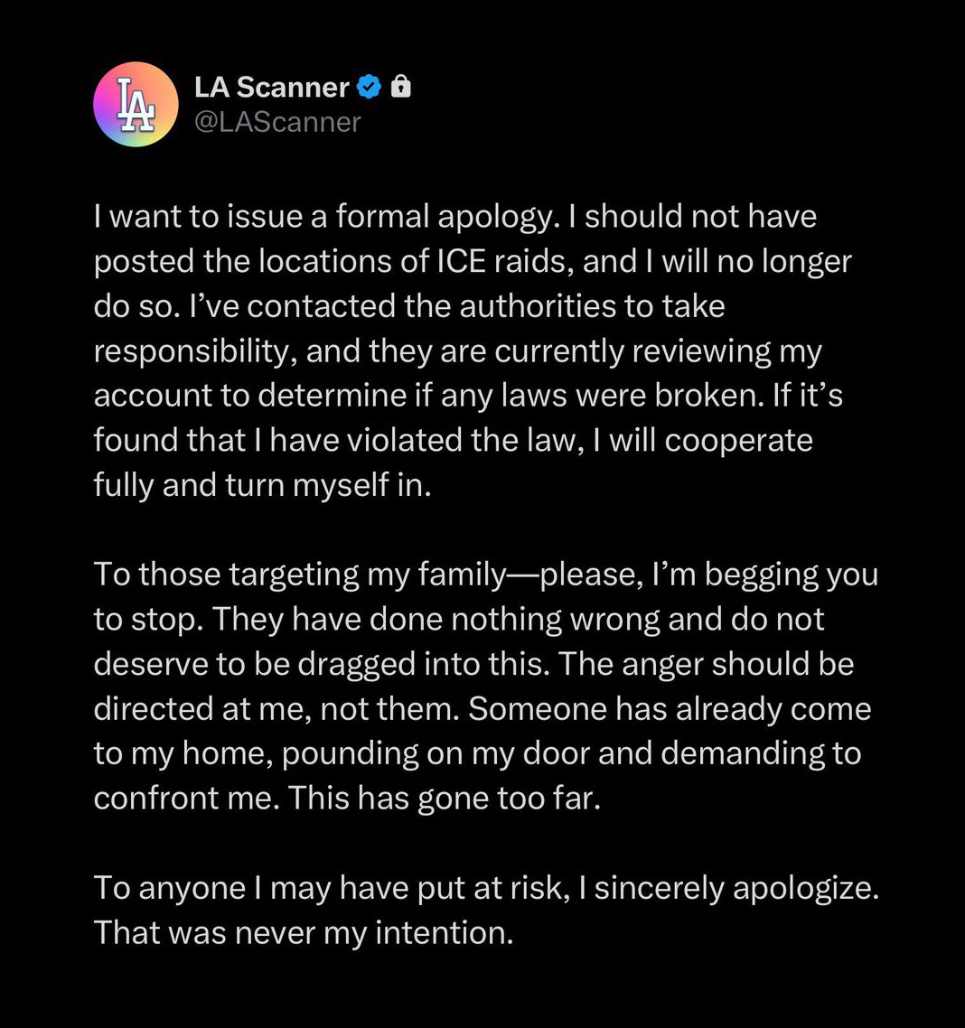Select the first line starting "I want to issue"
965x1028 pixels.
455,217
